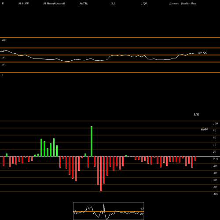Screen dimensions: 220x220
Task: Click the MR panel title label
Action: click(x=196, y=114)
